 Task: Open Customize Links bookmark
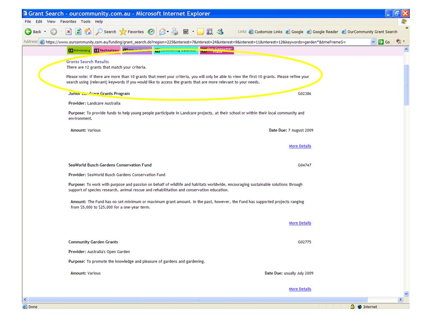265,32
